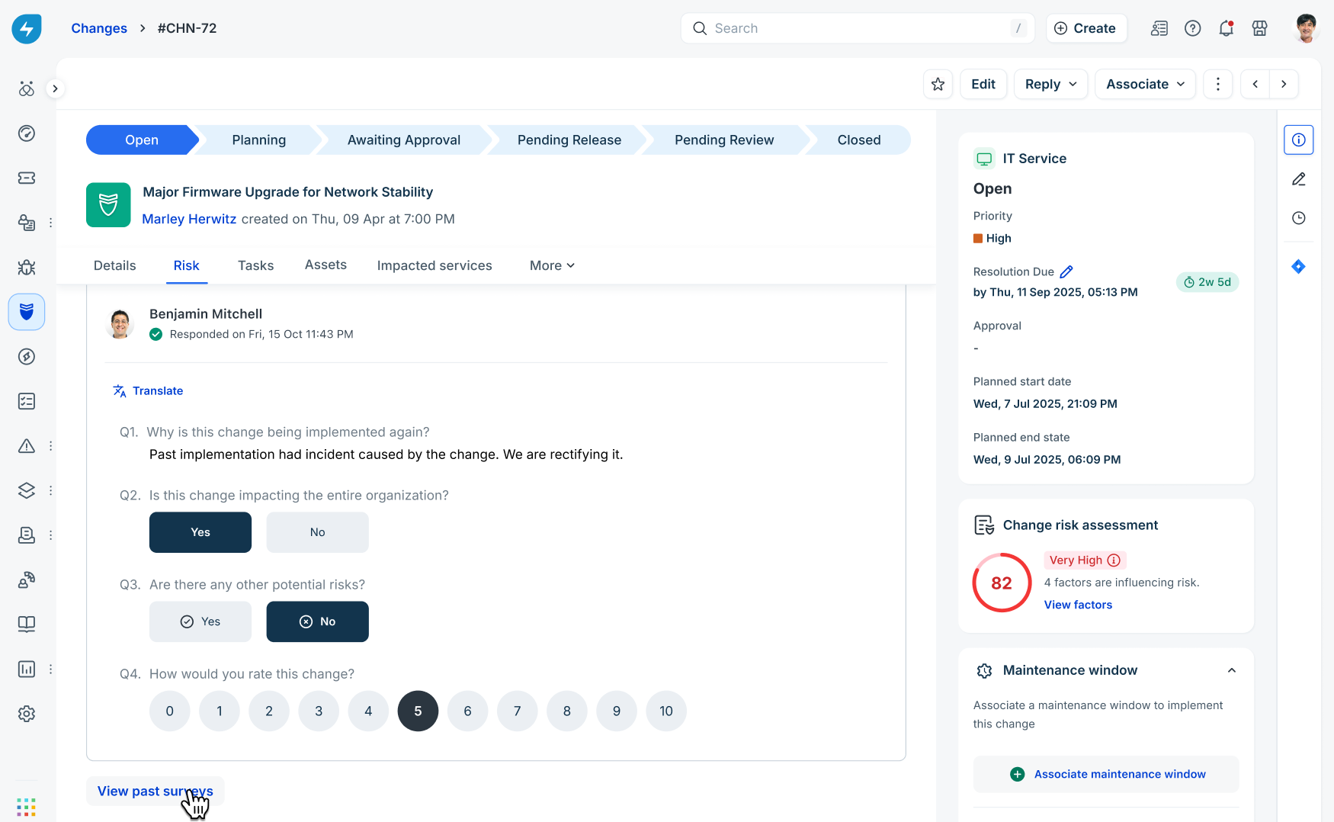
Task: Click View past surveys
Action: tap(156, 791)
